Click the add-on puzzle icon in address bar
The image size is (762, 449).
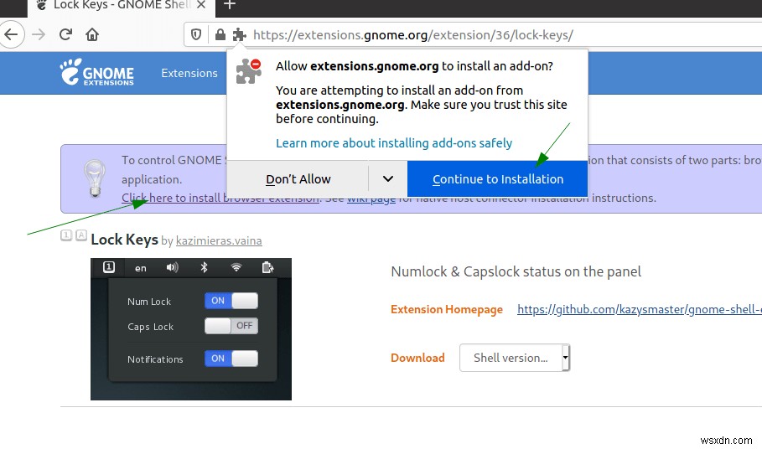point(239,34)
